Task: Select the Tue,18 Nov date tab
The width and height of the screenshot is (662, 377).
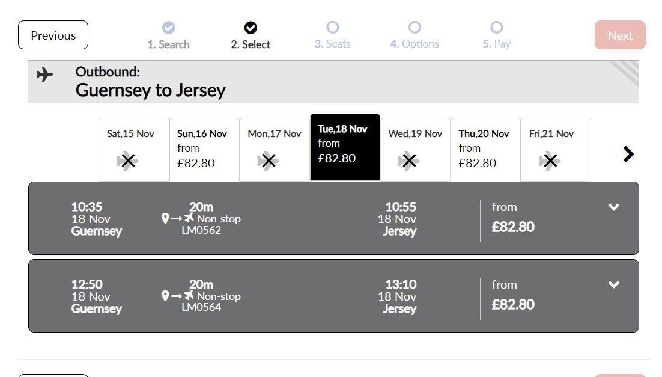Action: pyautogui.click(x=345, y=147)
